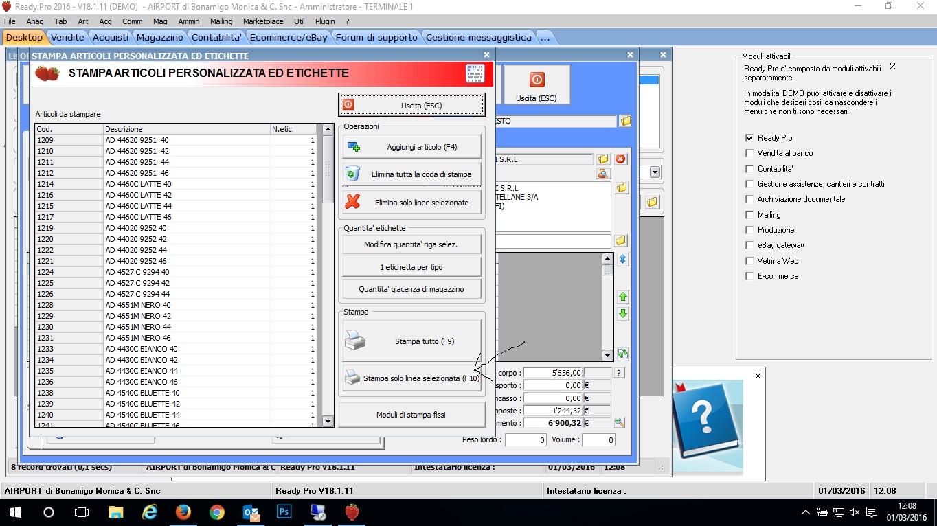Click the magnifier plus icon beside the 6'900,32 total
Screen dimensions: 937x526
coord(619,423)
